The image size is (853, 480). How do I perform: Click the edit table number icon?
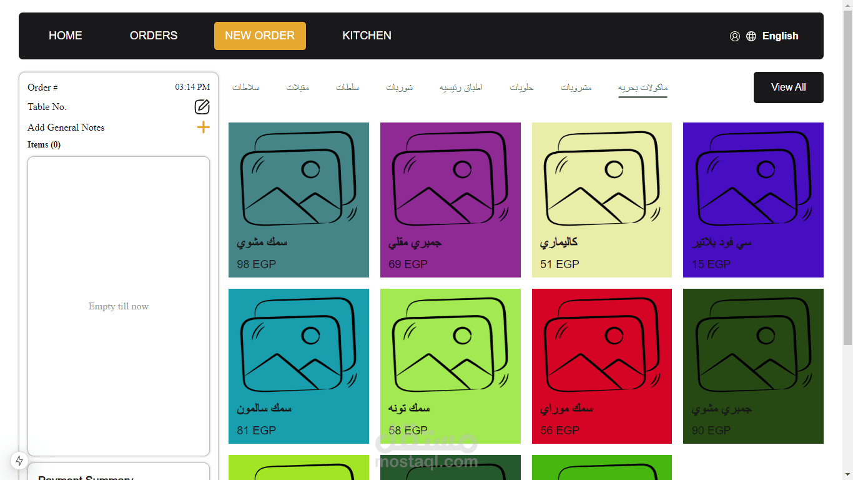[202, 107]
